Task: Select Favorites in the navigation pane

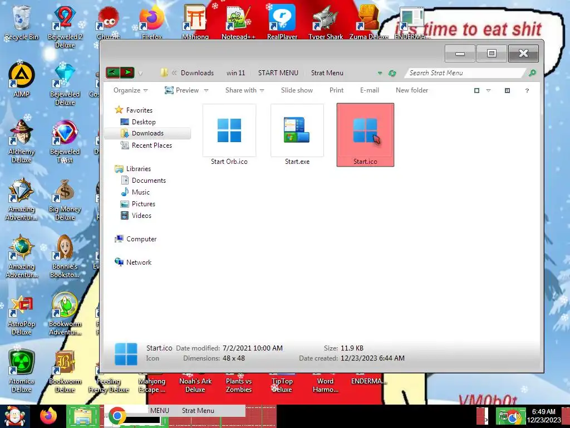Action: [x=134, y=110]
